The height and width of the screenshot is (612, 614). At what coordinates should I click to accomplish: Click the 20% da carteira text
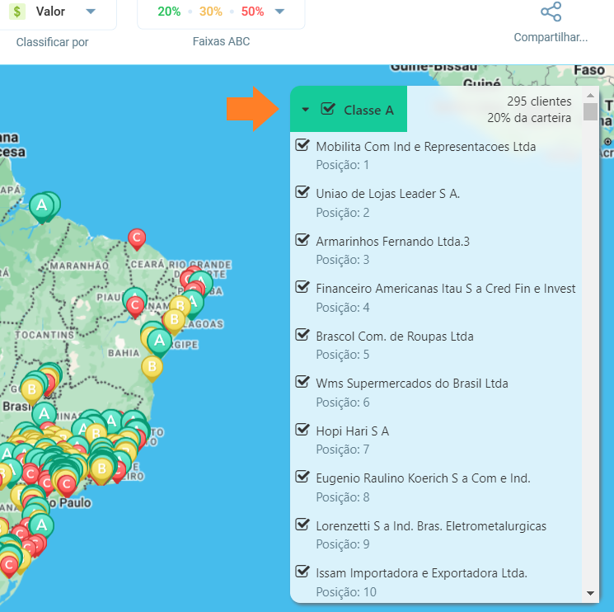click(529, 118)
